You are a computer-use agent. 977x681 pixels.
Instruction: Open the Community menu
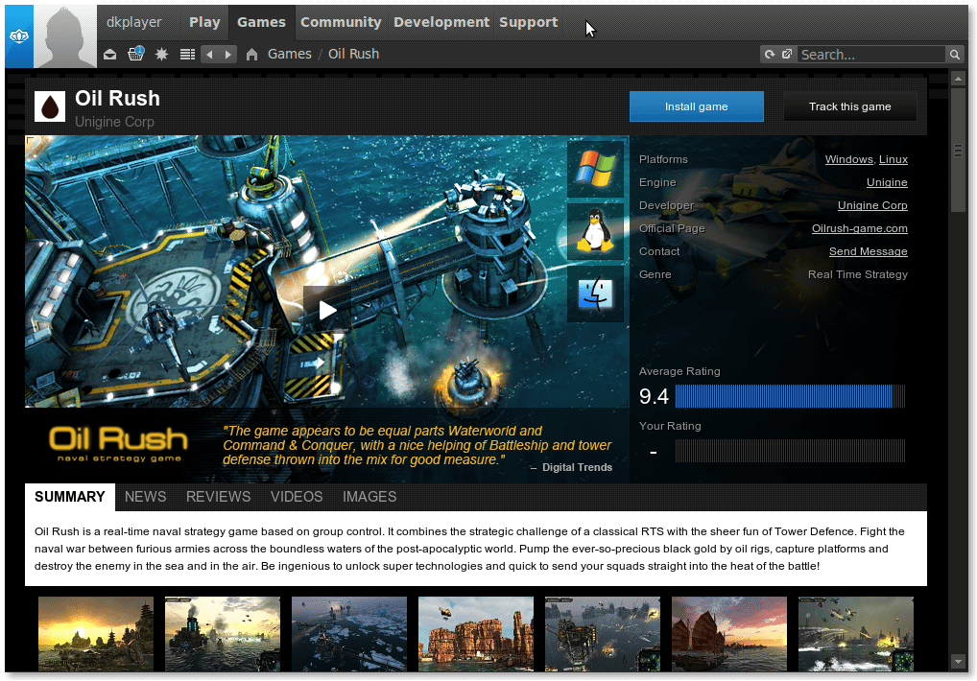[x=341, y=22]
